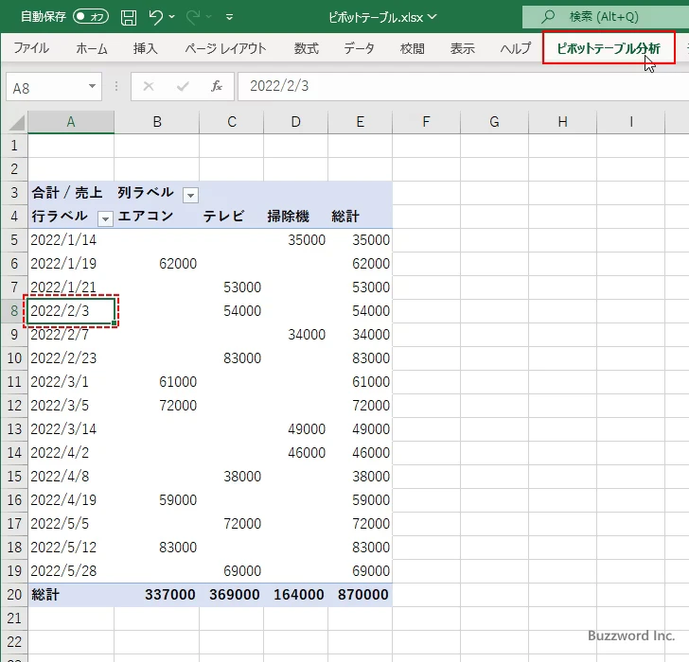Click the 49000 value under 掃除機
689x662 pixels.
(x=295, y=429)
